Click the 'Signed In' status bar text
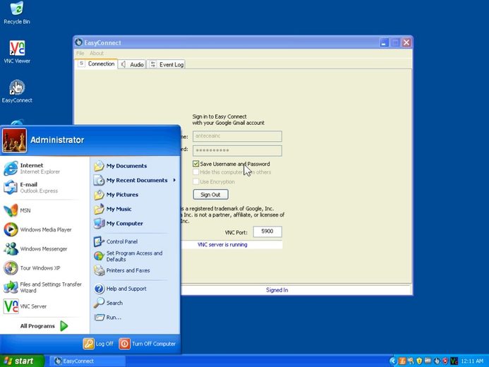The height and width of the screenshot is (367, 489). coord(277,290)
